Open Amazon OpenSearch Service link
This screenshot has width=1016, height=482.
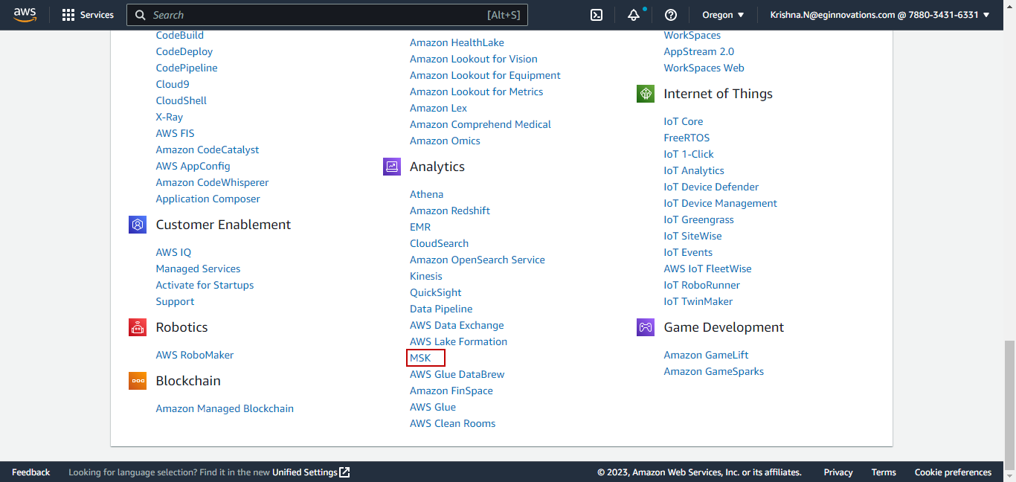pos(478,260)
